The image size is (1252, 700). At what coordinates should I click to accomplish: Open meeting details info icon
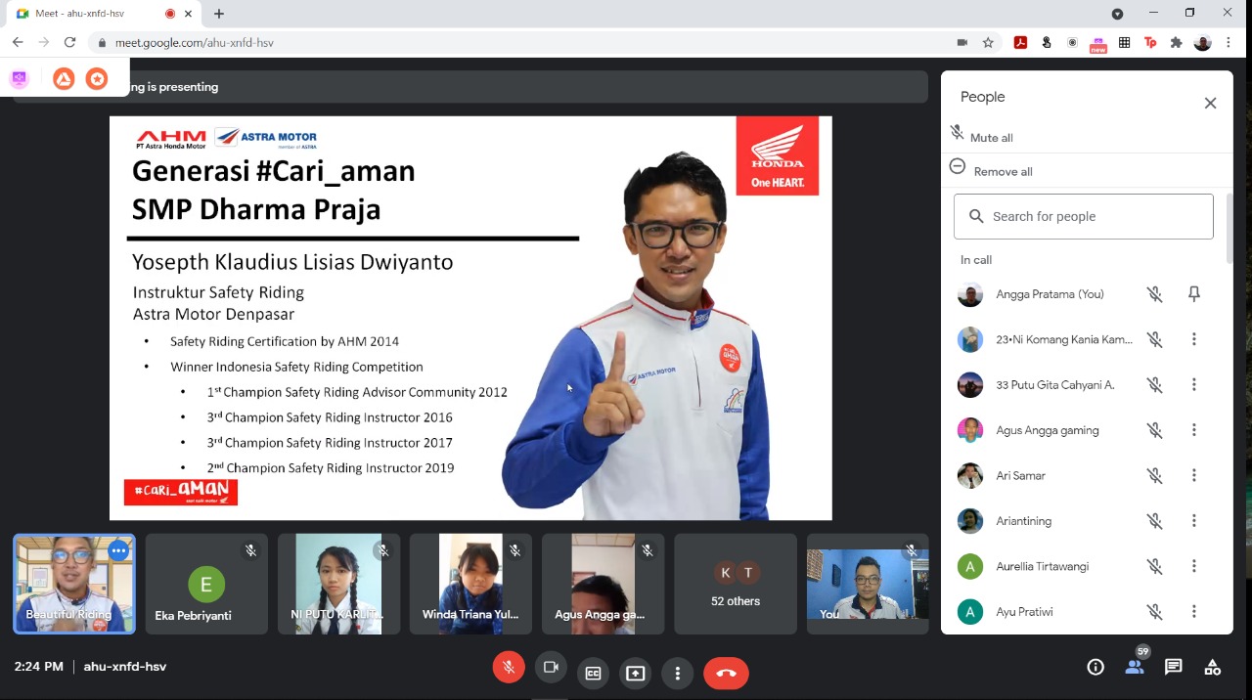tap(1095, 667)
